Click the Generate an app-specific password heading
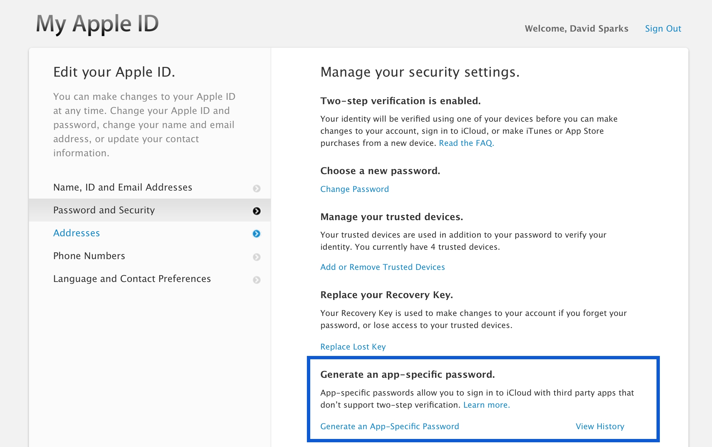712x447 pixels. point(407,375)
